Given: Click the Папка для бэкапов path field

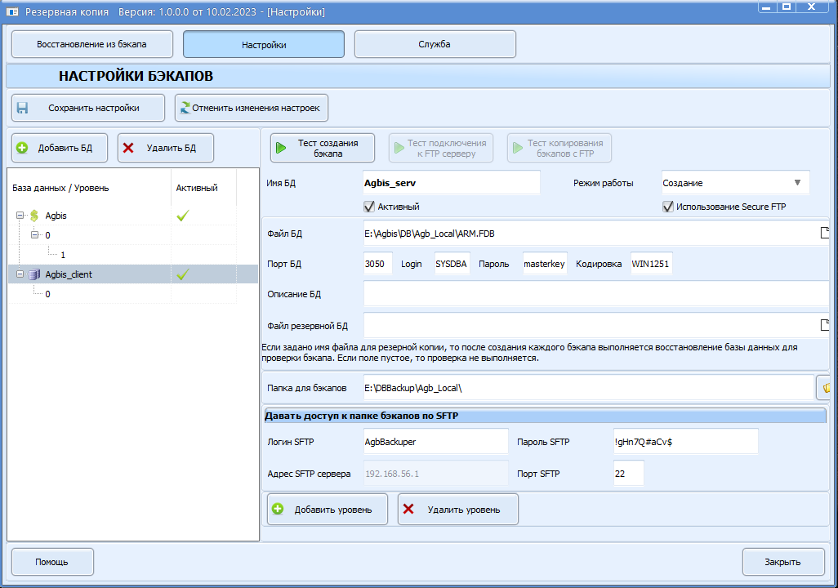Looking at the screenshot, I should (x=588, y=388).
